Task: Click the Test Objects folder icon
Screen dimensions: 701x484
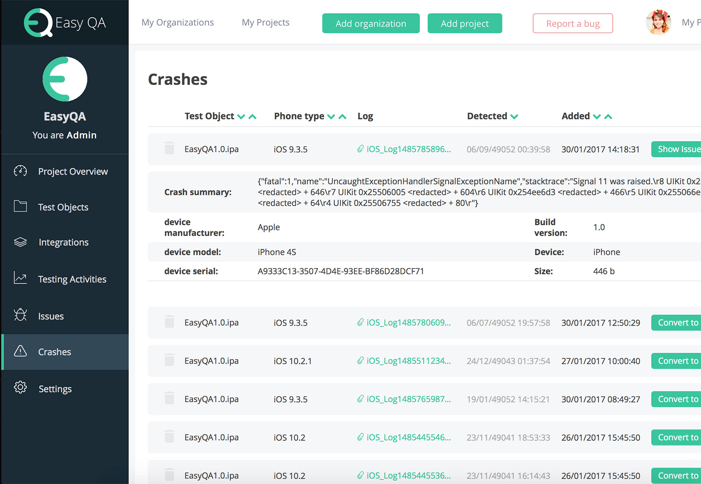Action: [x=20, y=206]
